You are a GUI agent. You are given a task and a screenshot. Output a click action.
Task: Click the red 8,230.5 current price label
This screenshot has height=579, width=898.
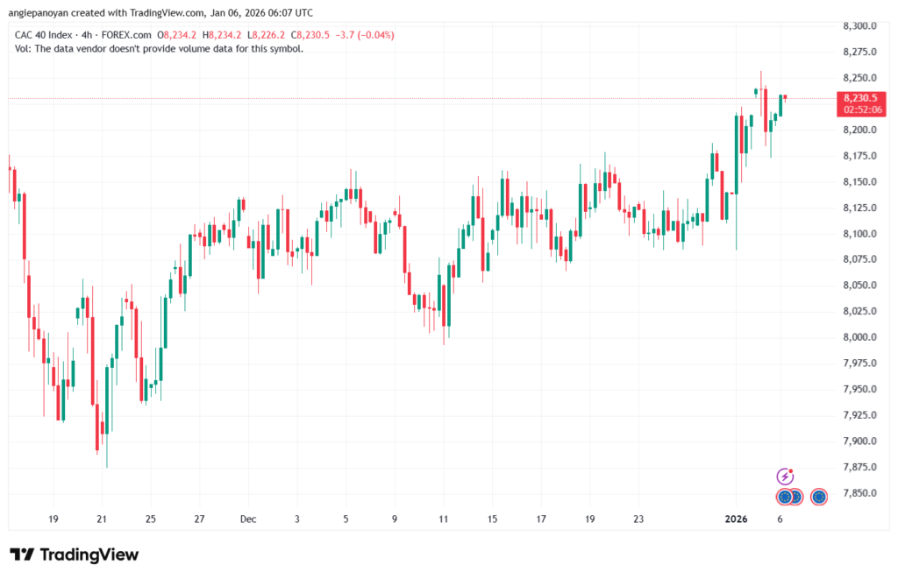click(861, 99)
